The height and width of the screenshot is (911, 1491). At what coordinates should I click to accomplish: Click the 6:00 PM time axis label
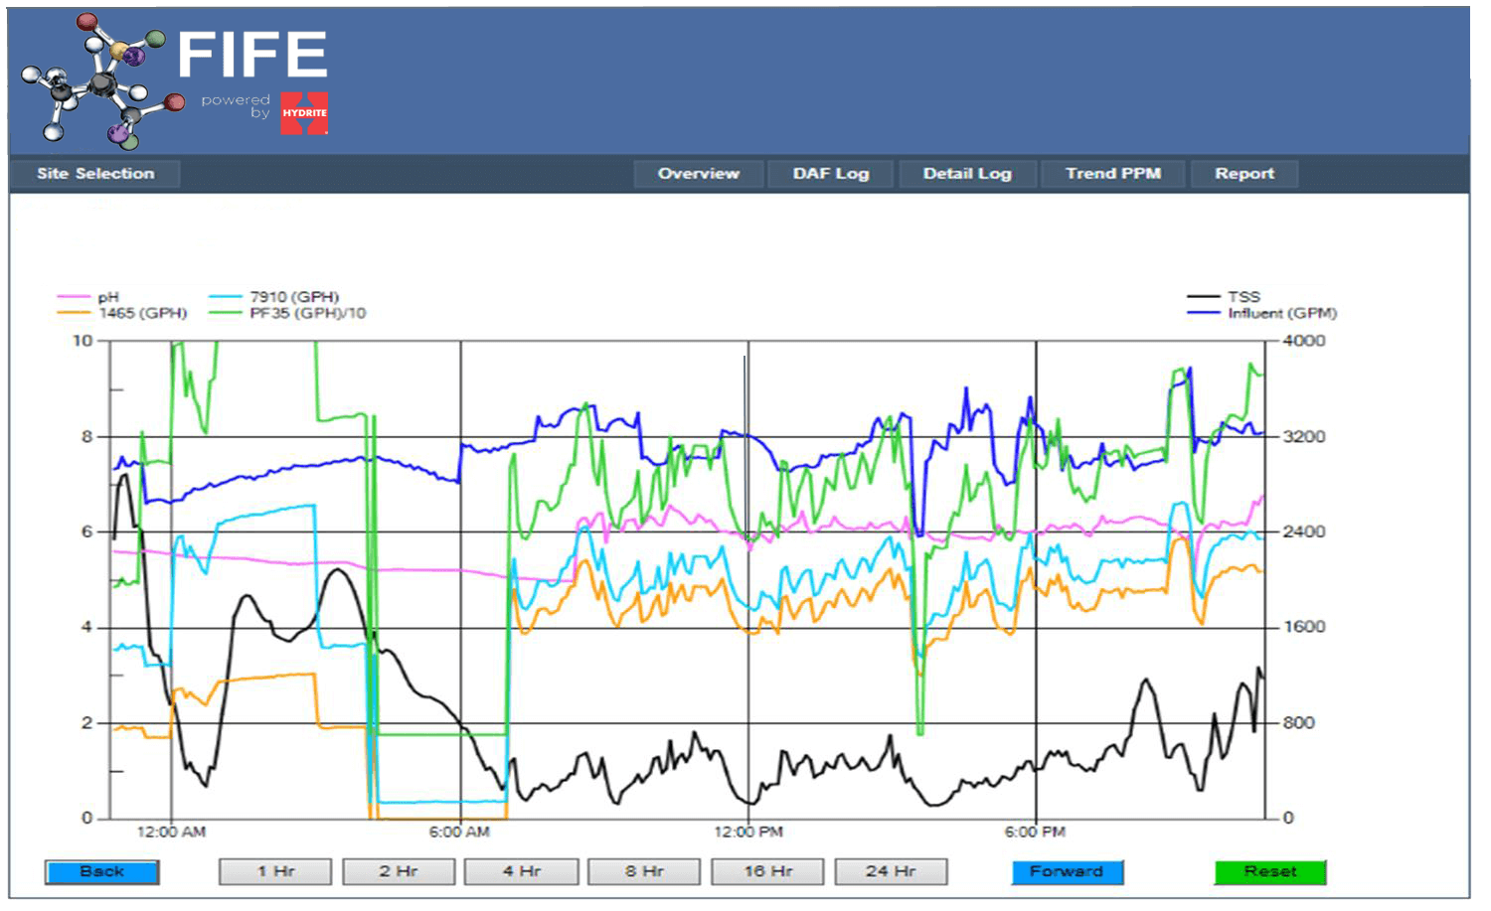(x=1035, y=832)
